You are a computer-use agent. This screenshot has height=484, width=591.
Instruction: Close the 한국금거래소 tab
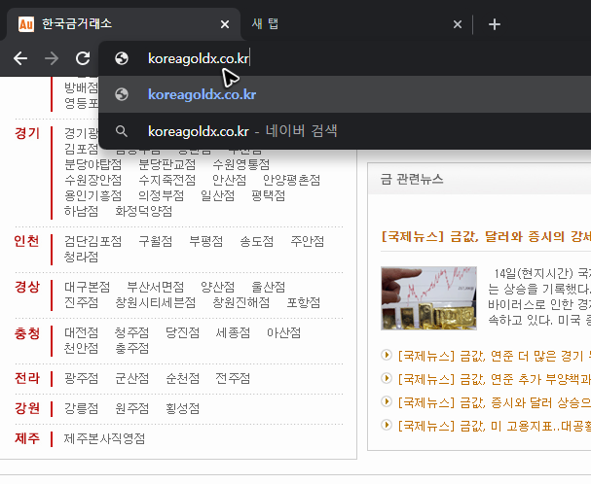225,24
